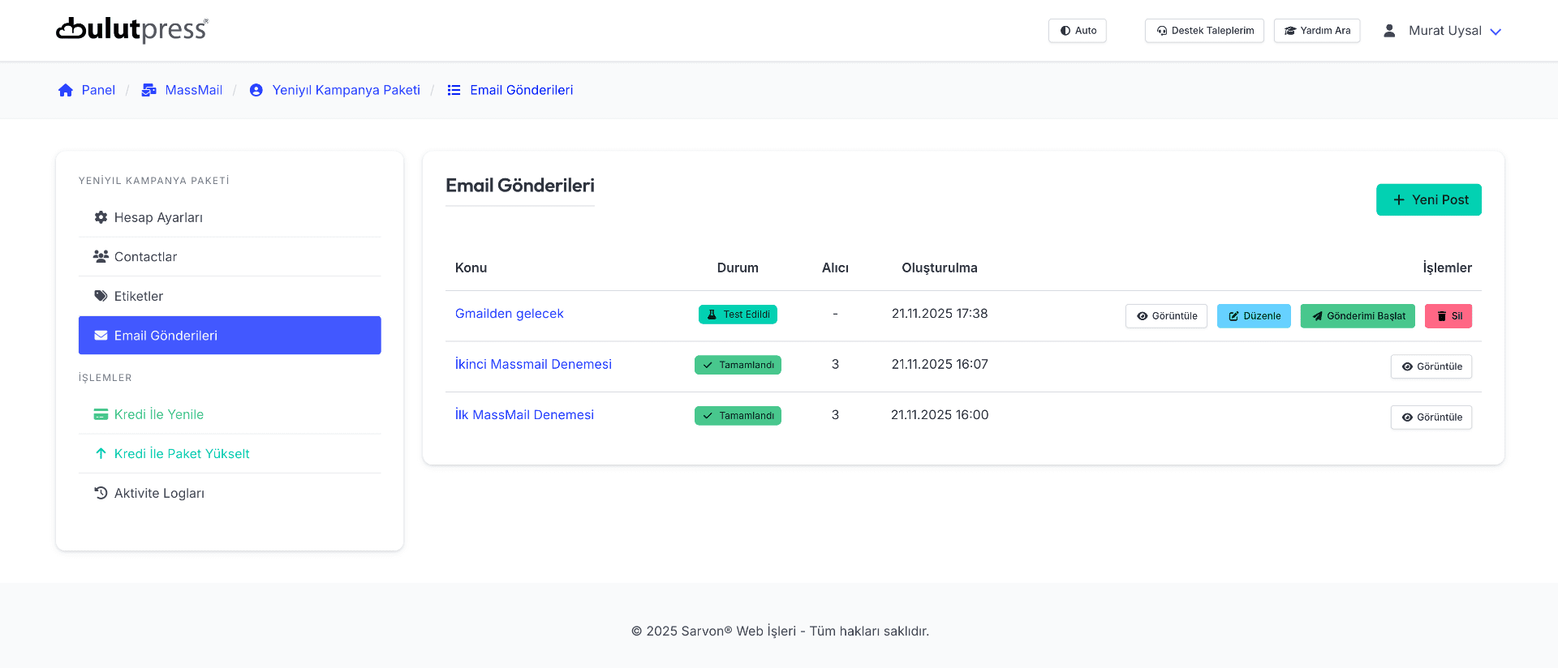Edit Gmailden gelecek with Düzenle button

click(x=1253, y=316)
